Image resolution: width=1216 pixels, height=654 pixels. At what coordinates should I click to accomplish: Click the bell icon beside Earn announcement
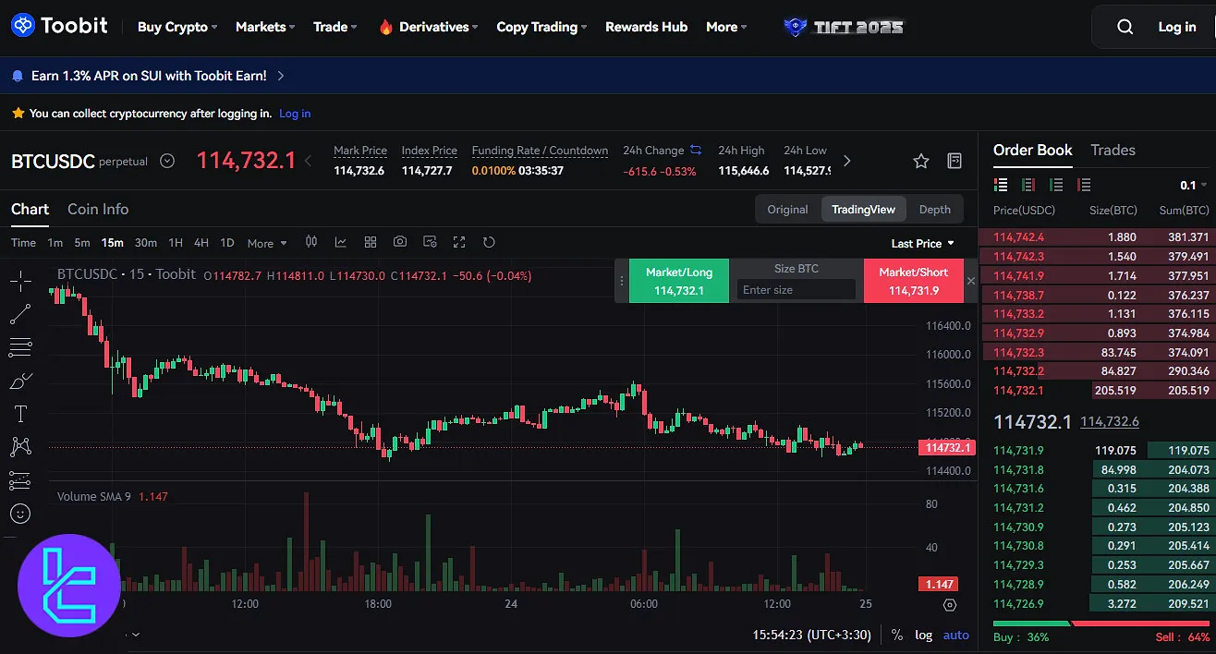click(18, 76)
